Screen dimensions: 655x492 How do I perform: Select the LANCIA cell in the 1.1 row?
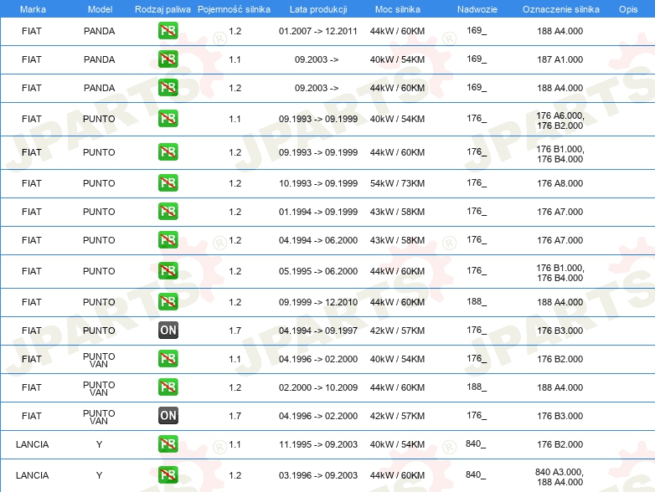click(32, 444)
